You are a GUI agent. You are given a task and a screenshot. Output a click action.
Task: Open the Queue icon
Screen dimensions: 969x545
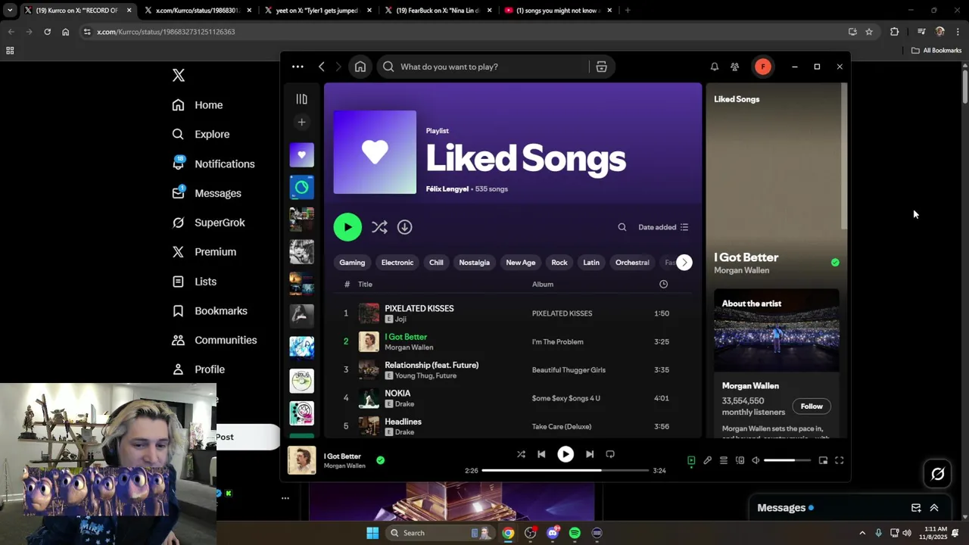(724, 460)
